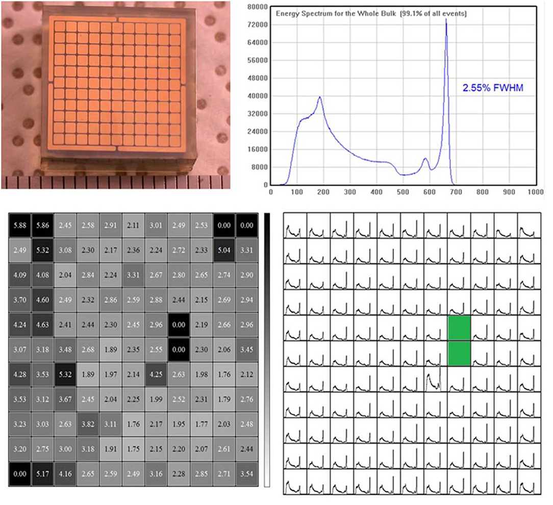Select the map cell showing 2.76
The height and width of the screenshot is (505, 553).
point(247,399)
